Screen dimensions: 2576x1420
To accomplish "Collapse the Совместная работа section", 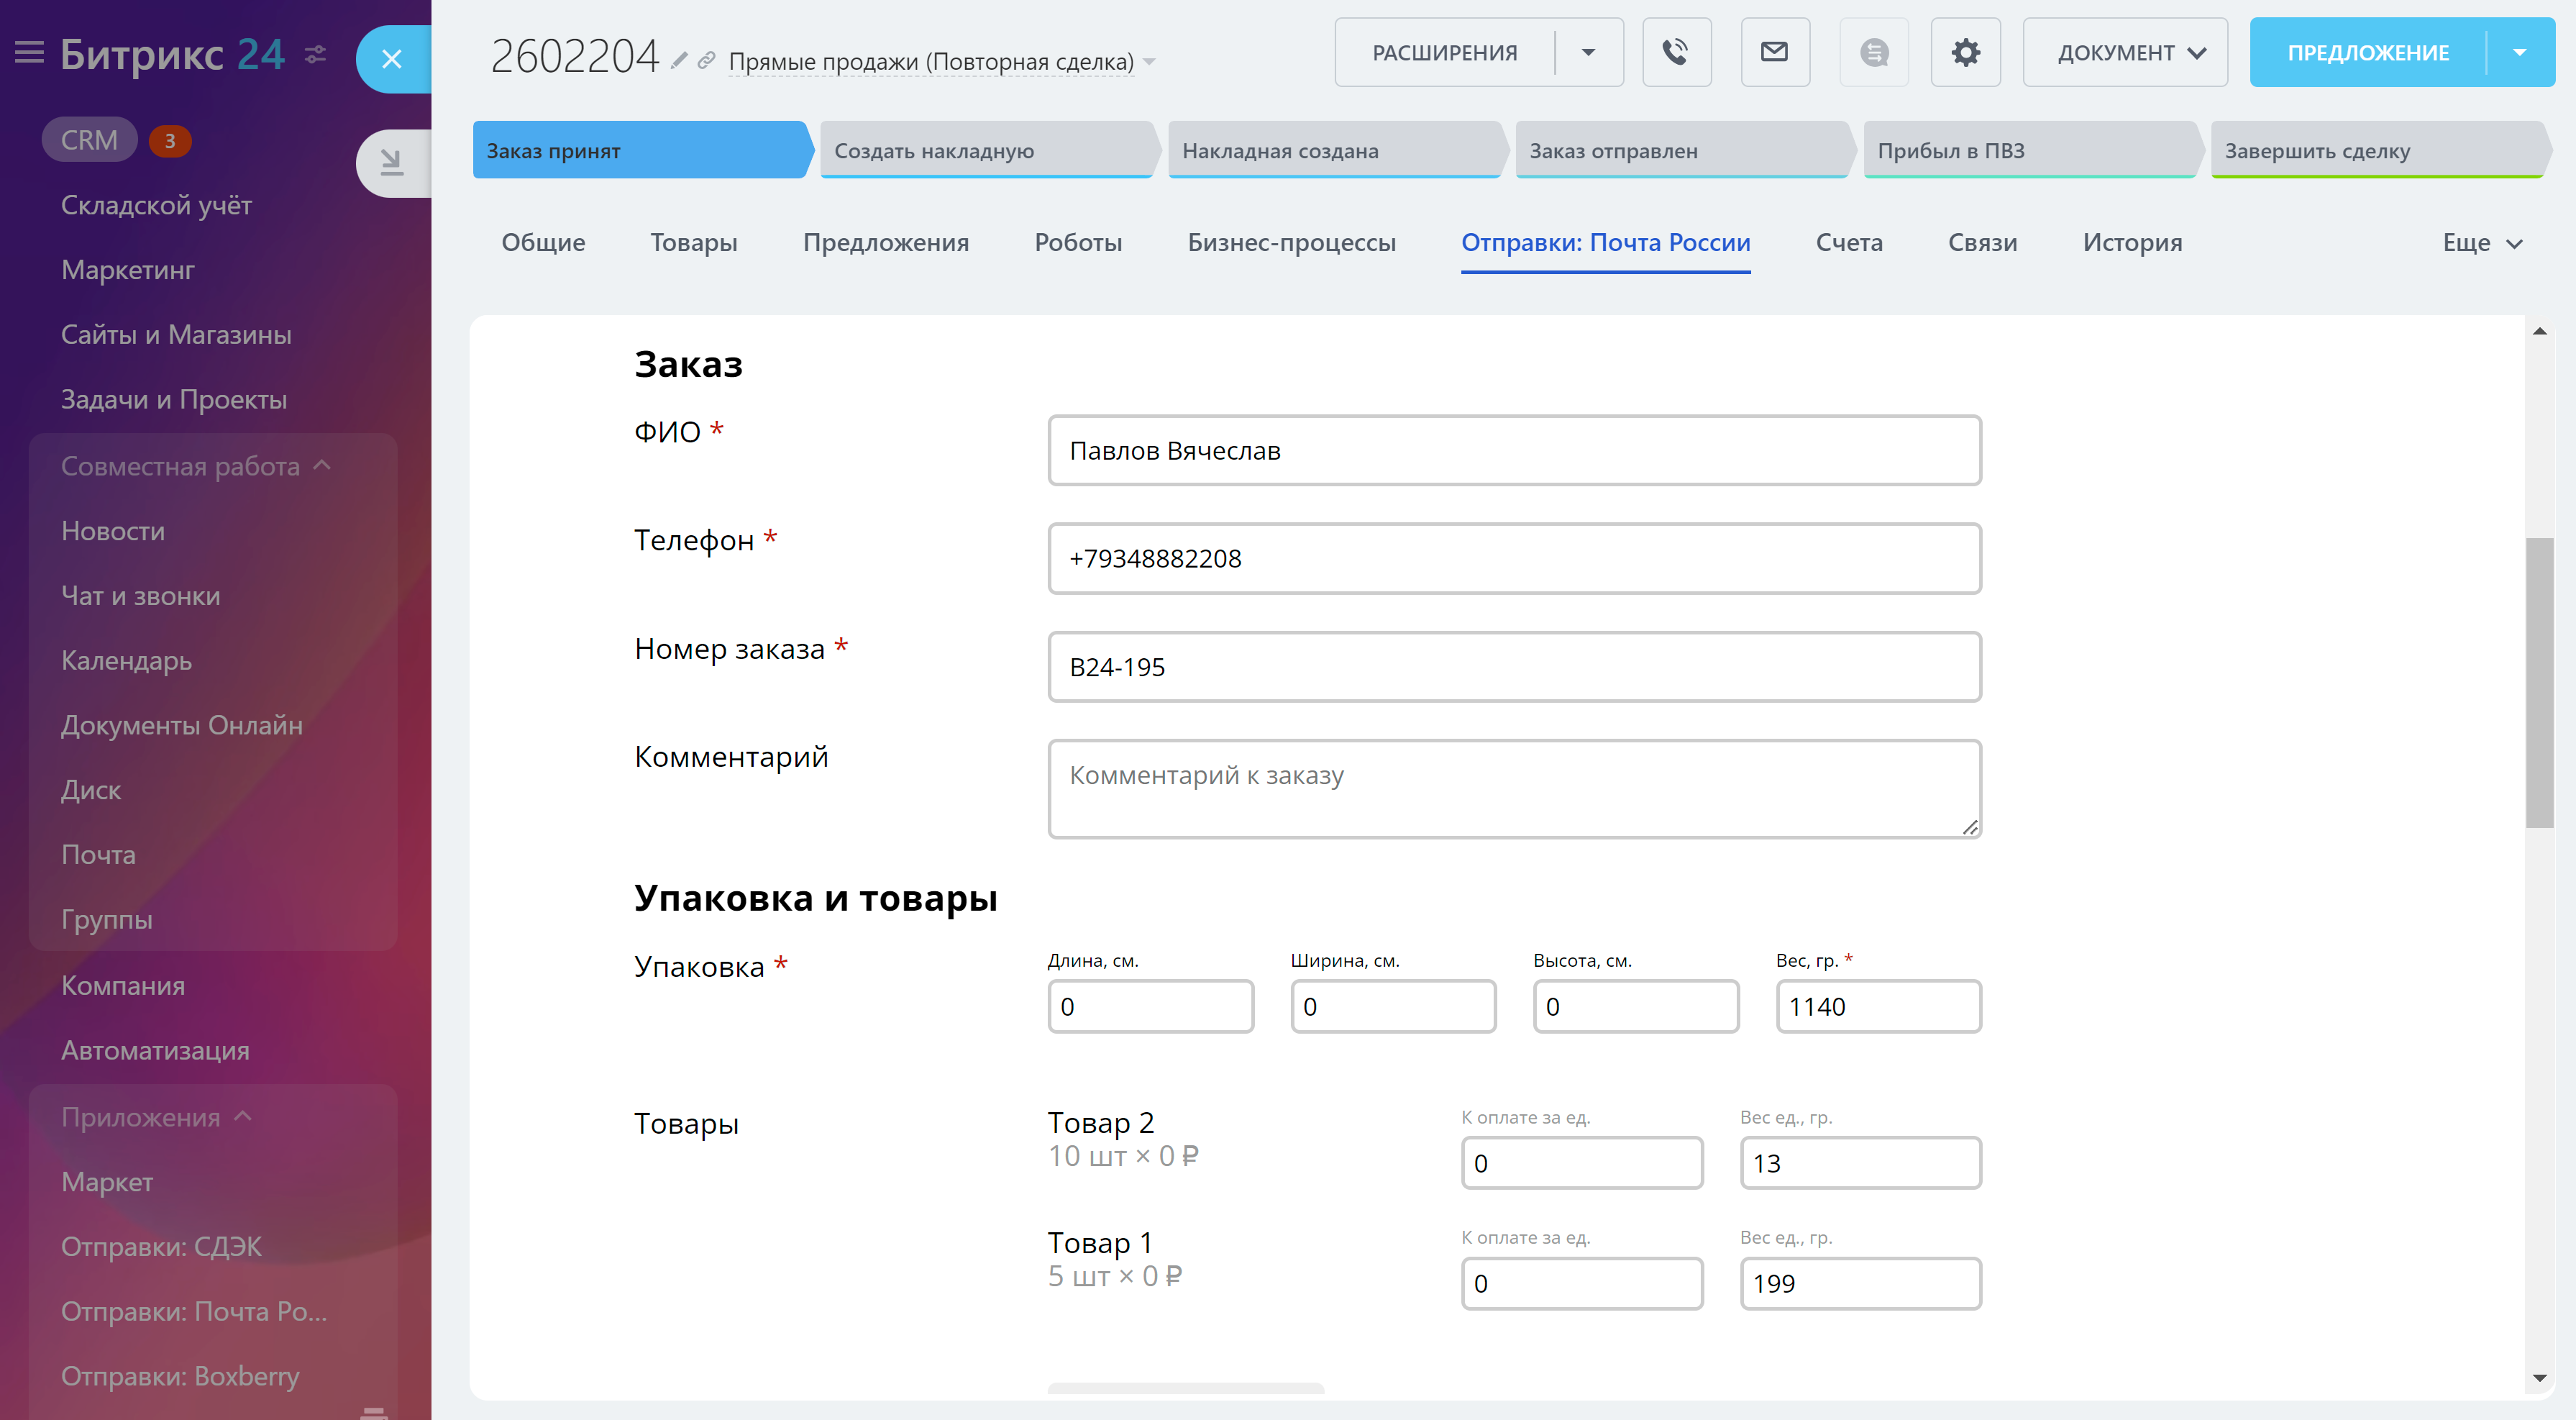I will [196, 466].
